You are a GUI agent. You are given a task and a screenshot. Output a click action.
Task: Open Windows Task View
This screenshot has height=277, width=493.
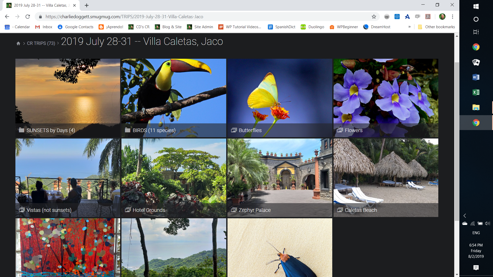(x=476, y=32)
